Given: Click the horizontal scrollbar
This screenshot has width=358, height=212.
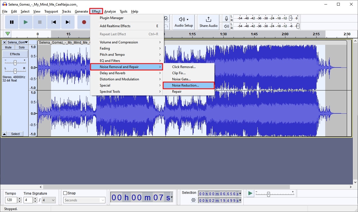Looking at the screenshot, I should click(x=167, y=187).
